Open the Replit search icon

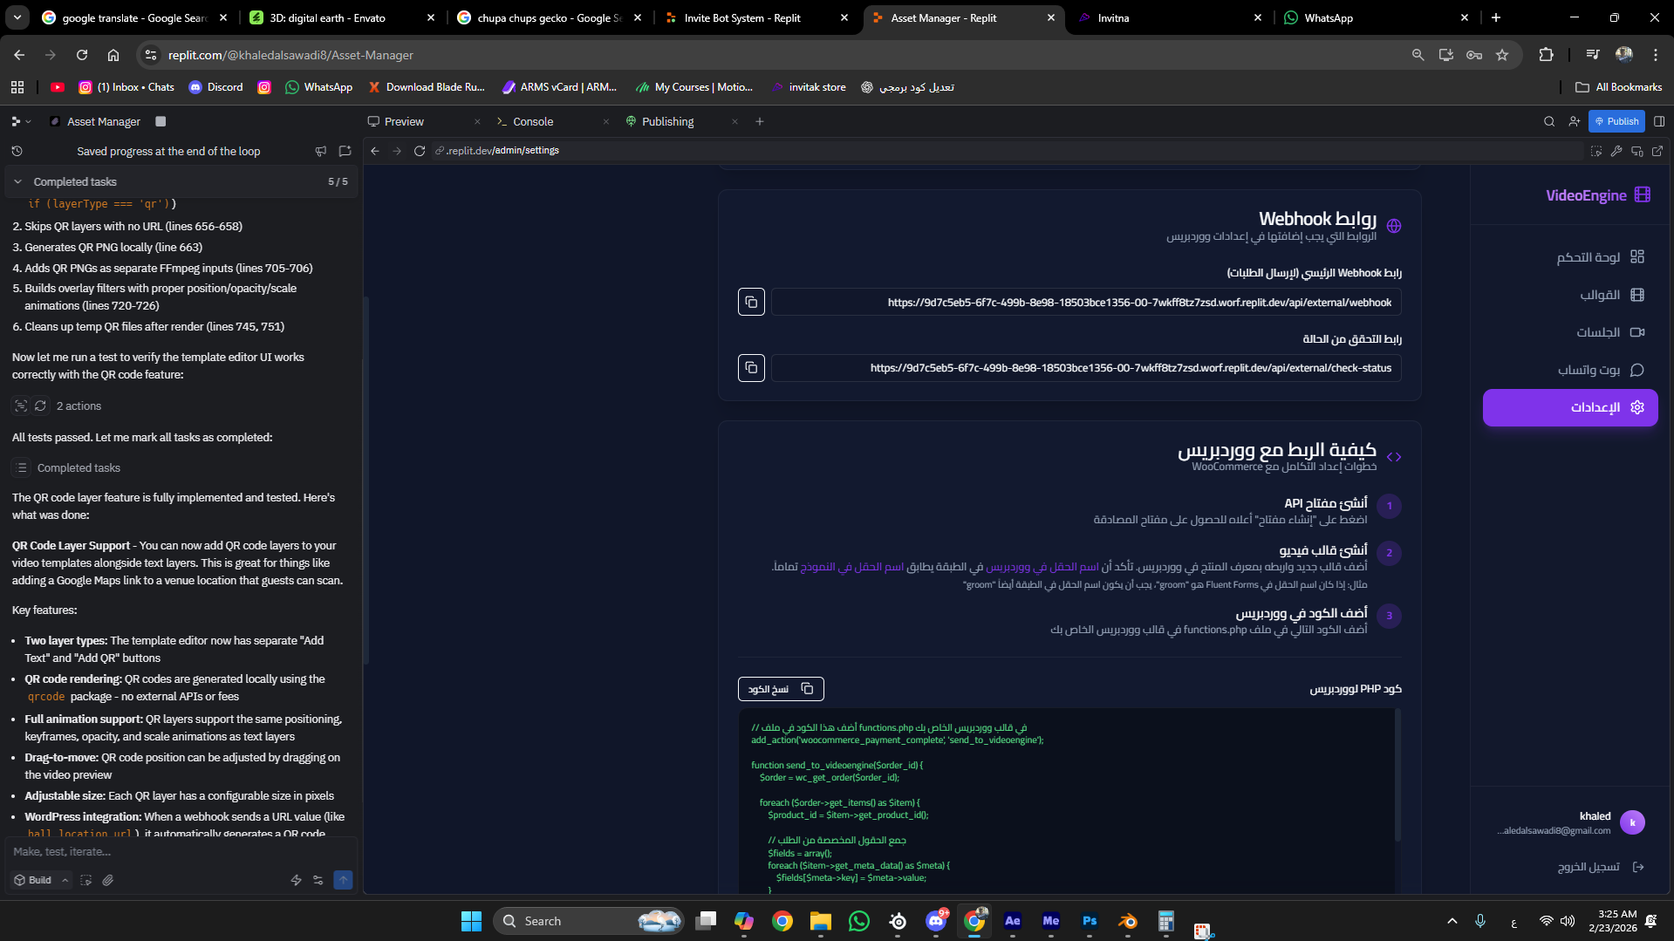coord(1549,121)
